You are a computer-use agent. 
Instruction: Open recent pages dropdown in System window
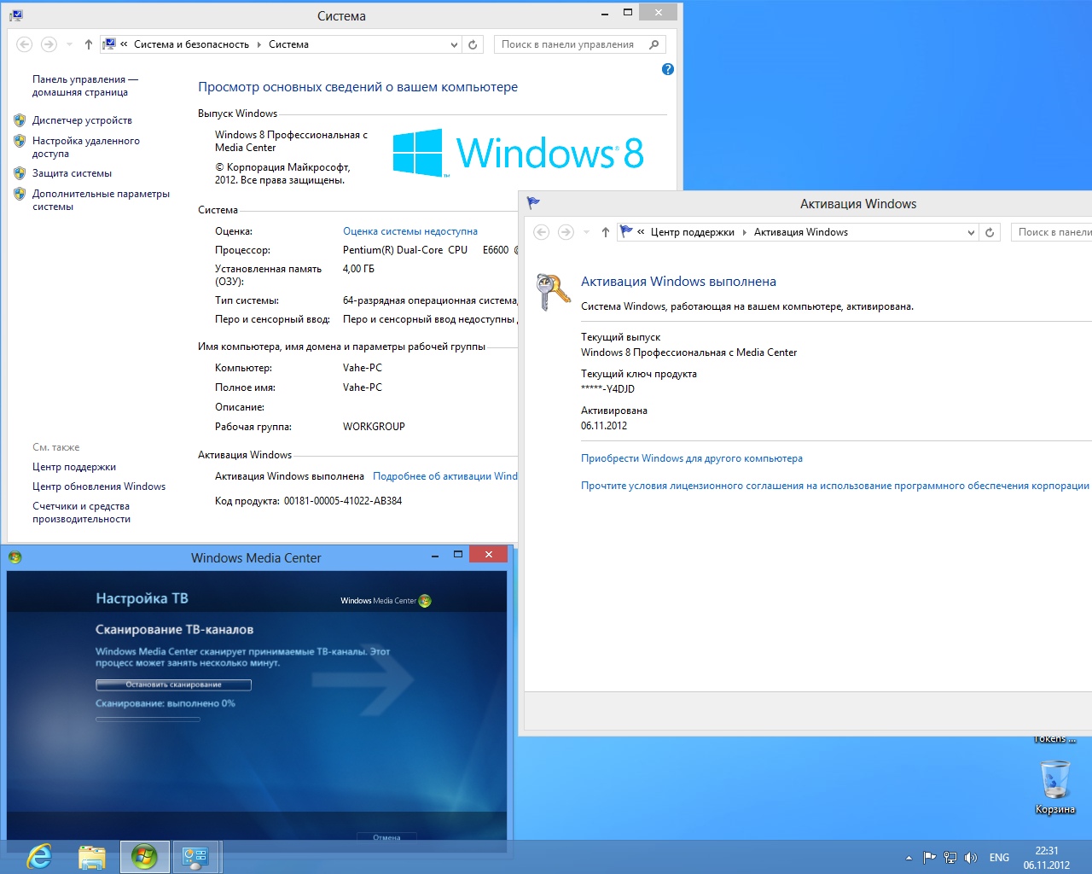(x=69, y=44)
